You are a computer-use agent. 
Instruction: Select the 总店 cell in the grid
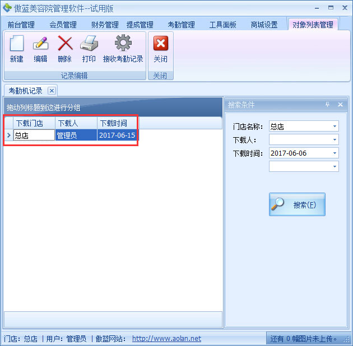pyautogui.click(x=34, y=135)
